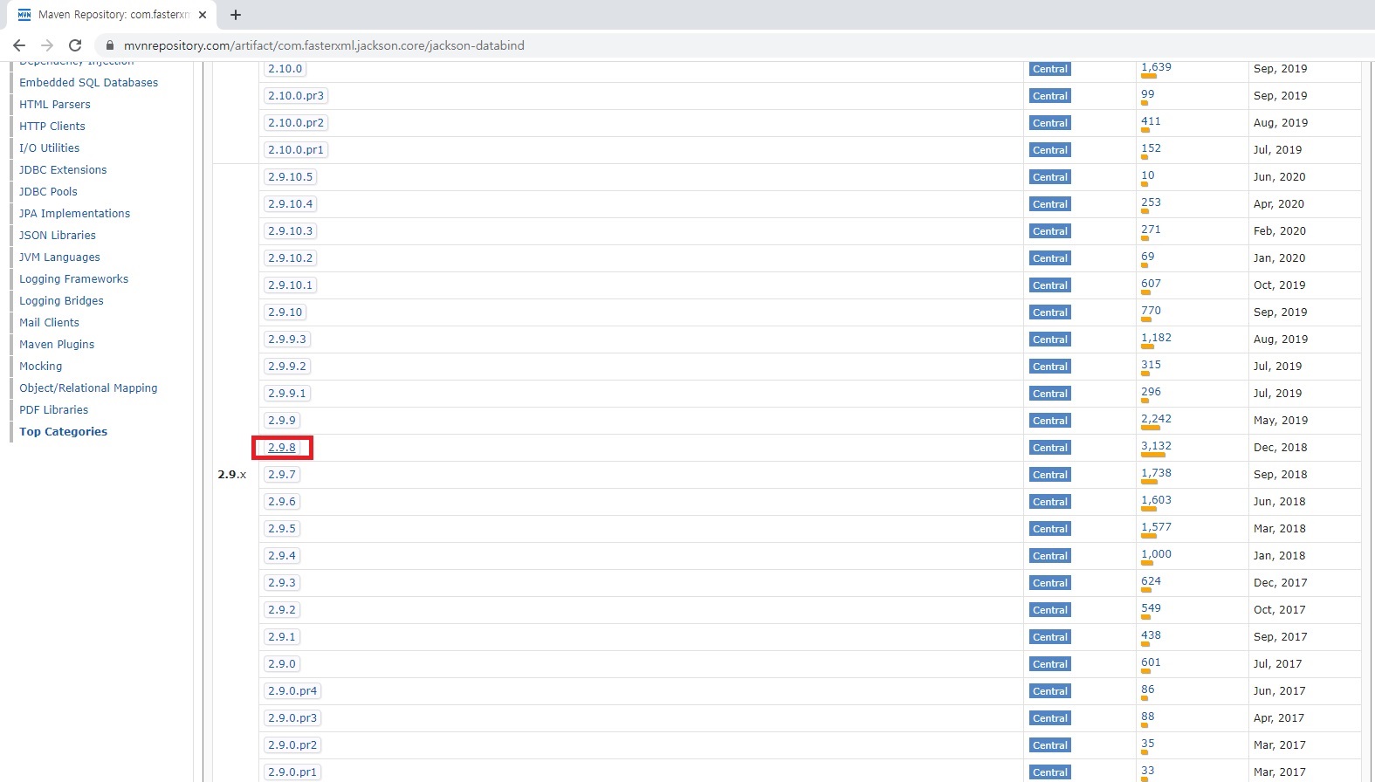The width and height of the screenshot is (1375, 782).
Task: Open JSON Libraries category
Action: coord(58,236)
